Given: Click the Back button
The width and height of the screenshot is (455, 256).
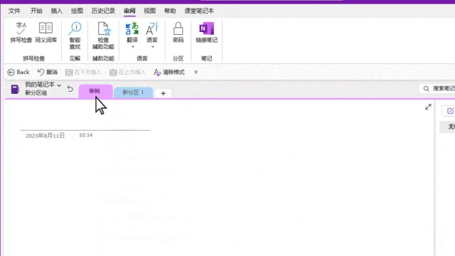Looking at the screenshot, I should click(x=18, y=72).
